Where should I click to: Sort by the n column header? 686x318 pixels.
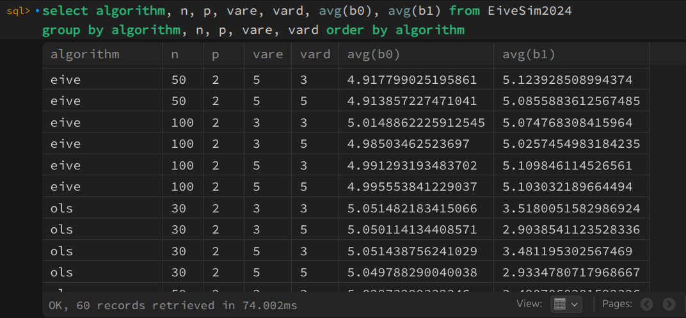(175, 54)
